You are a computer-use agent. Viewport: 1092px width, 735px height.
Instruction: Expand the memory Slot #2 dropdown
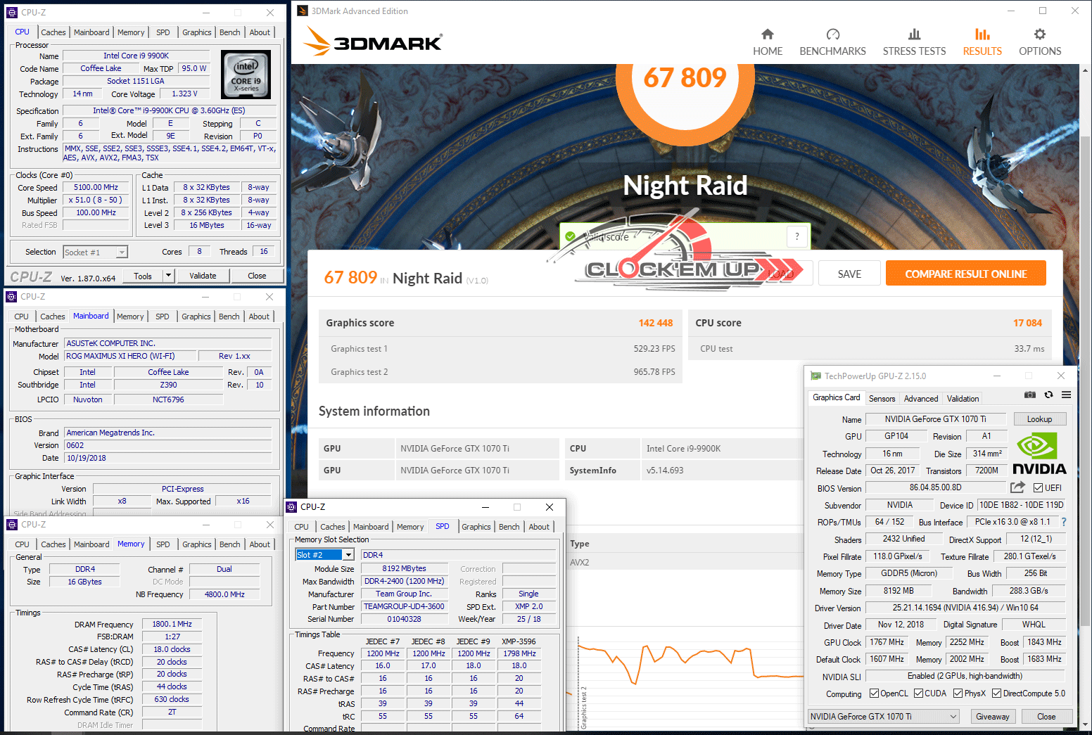348,555
